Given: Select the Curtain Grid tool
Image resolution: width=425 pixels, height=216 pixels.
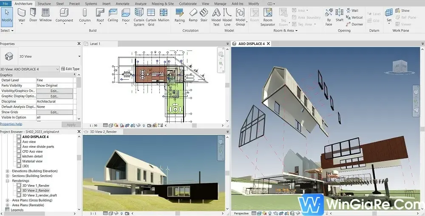Looking at the screenshot, I should click(151, 17).
